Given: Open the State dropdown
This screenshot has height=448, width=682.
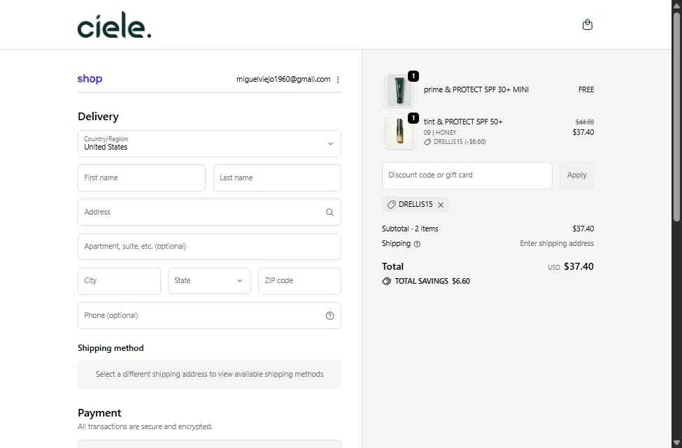Looking at the screenshot, I should click(209, 281).
